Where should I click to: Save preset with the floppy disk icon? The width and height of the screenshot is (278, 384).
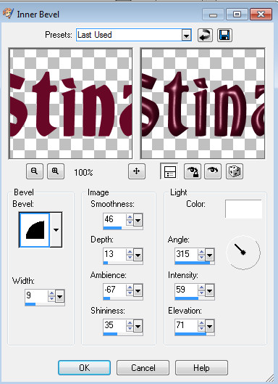point(224,36)
